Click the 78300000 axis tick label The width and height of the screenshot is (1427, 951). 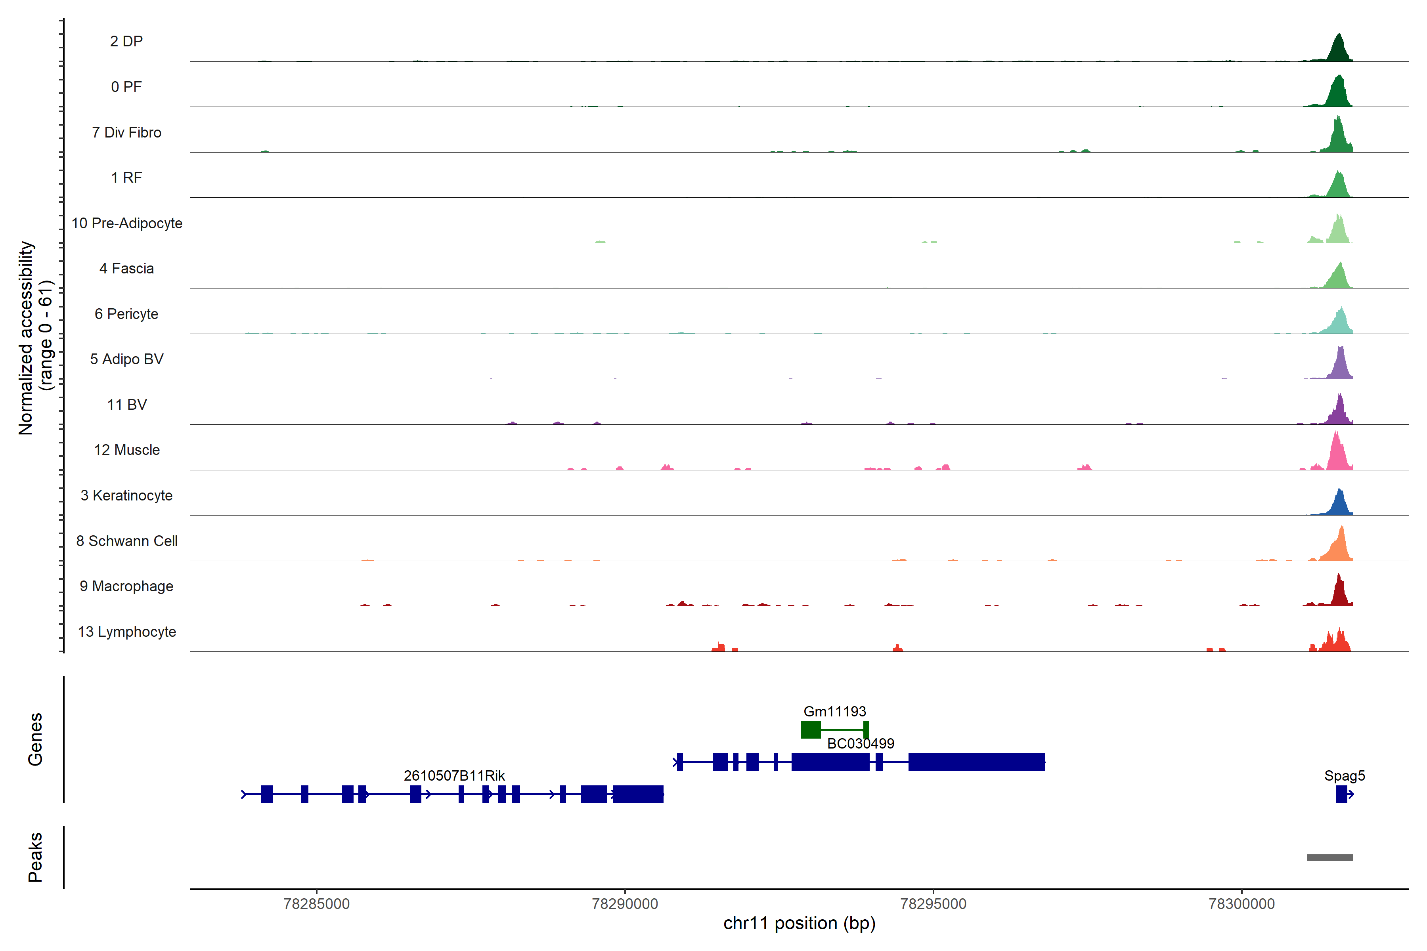(1241, 904)
